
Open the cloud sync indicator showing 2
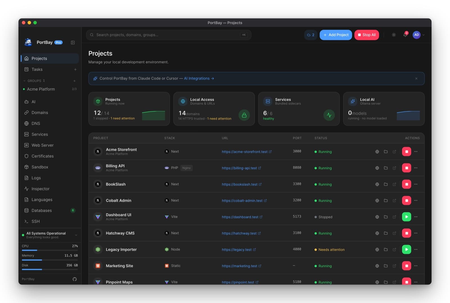point(311,35)
